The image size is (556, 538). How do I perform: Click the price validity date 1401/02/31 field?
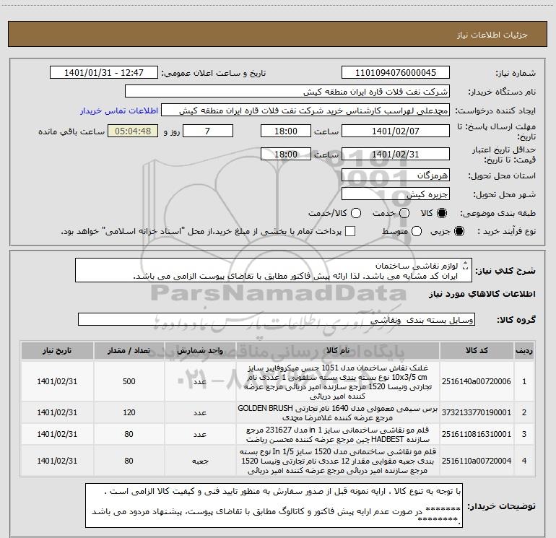[396, 154]
